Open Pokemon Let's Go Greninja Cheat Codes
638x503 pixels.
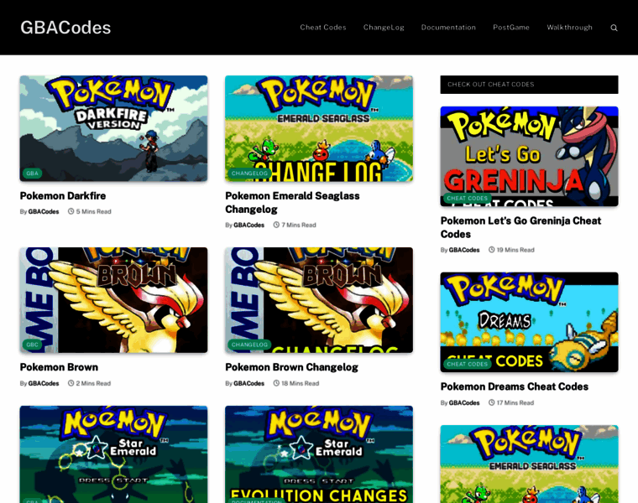[x=520, y=227]
